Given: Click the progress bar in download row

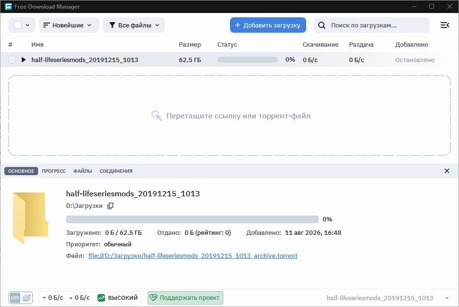Looking at the screenshot, I should (247, 60).
